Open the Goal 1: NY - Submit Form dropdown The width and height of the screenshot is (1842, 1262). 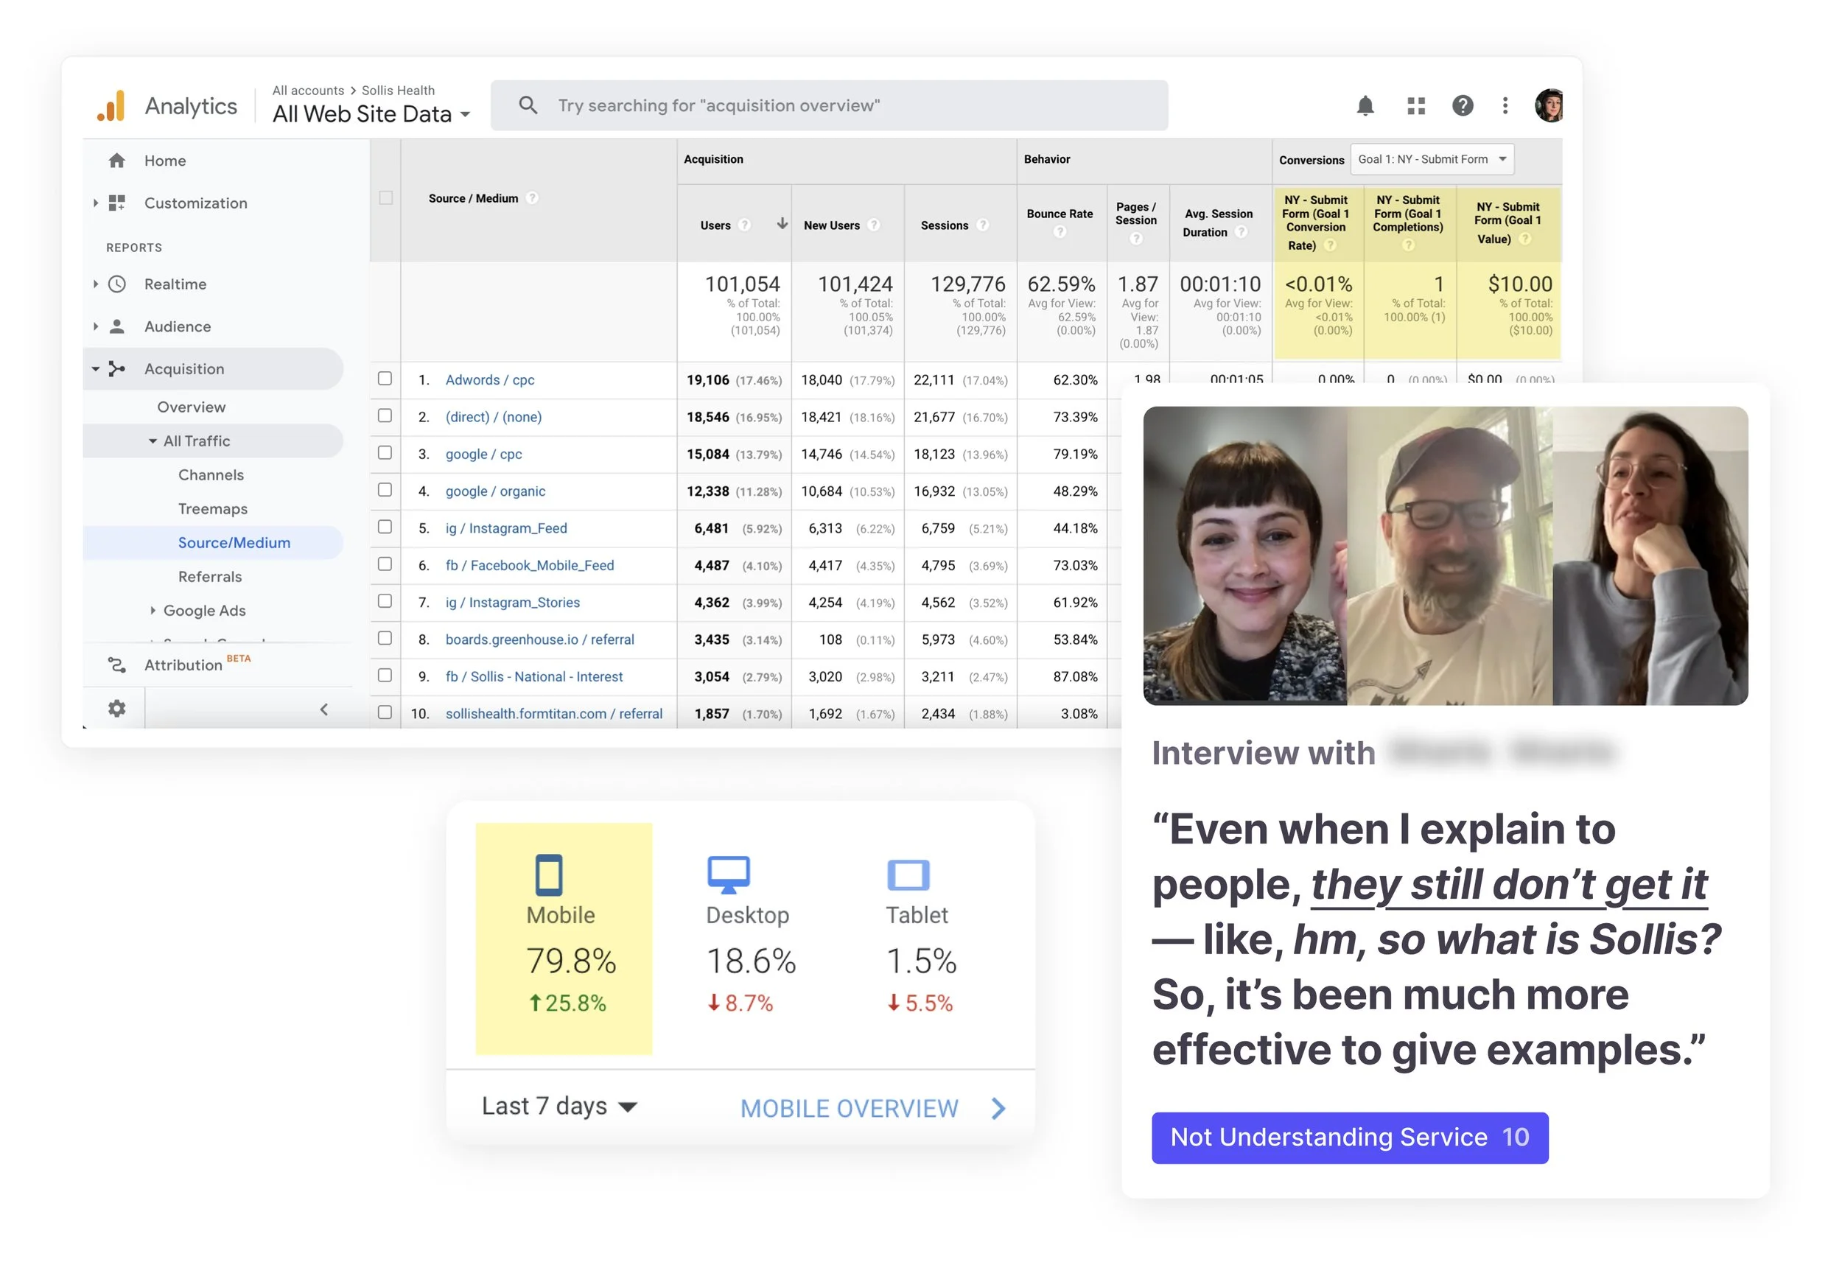[x=1432, y=159]
